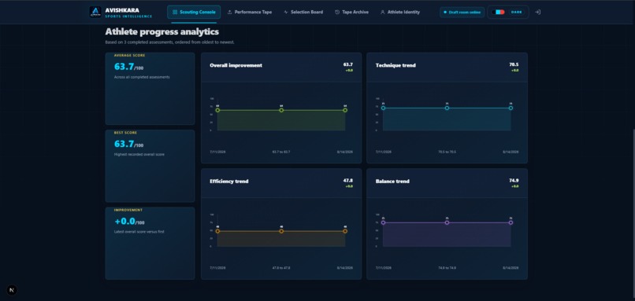Click the 63.7 to 63.7 range text
Viewport: 635px width, 301px height.
click(281, 152)
